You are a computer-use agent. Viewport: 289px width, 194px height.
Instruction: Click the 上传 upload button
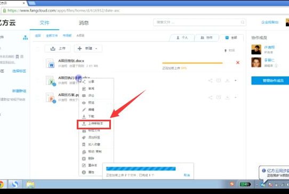pyautogui.click(x=58, y=49)
